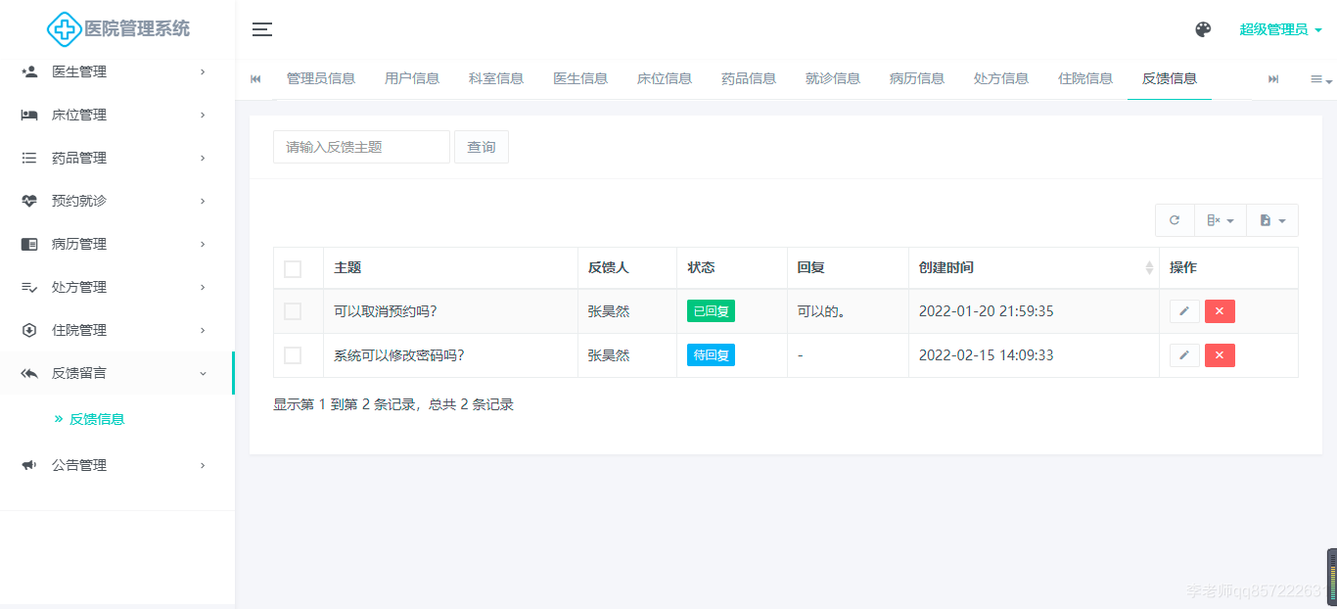Screen dimensions: 1337x609
Task: Expand the 公告管理 sidebar menu
Action: [x=117, y=465]
